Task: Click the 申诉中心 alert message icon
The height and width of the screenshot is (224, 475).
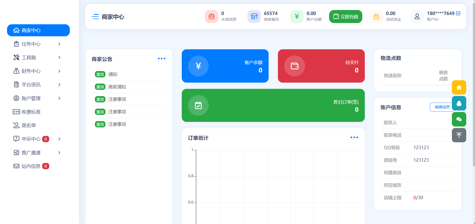Action: click(x=16, y=139)
